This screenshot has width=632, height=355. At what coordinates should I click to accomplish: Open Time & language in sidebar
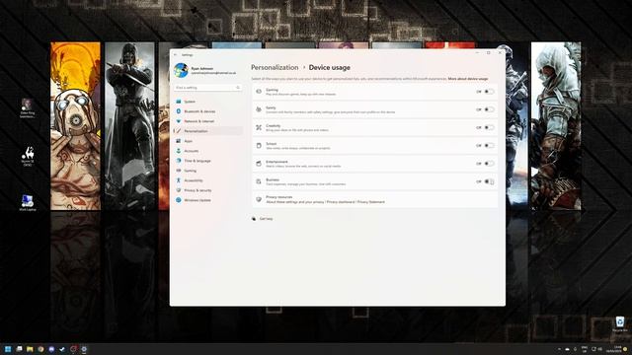click(x=207, y=161)
